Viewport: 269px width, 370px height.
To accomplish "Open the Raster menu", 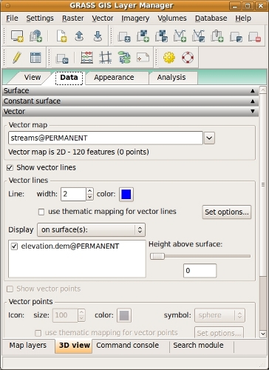I will pyautogui.click(x=73, y=18).
